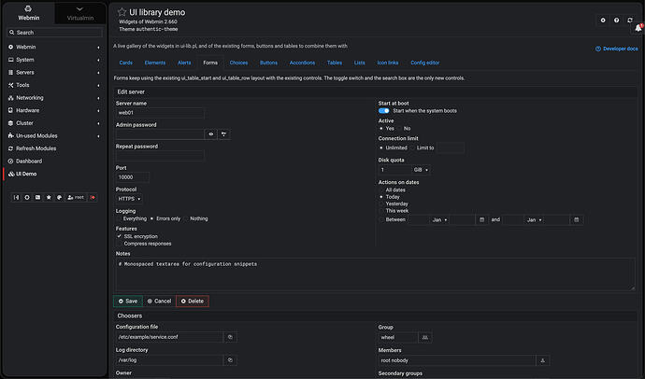Open directory chooser for Log directory

point(230,360)
